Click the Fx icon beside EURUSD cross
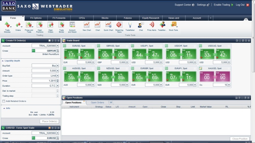Image resolution: width=255 pixels, height=143 pixels. pos(33,138)
